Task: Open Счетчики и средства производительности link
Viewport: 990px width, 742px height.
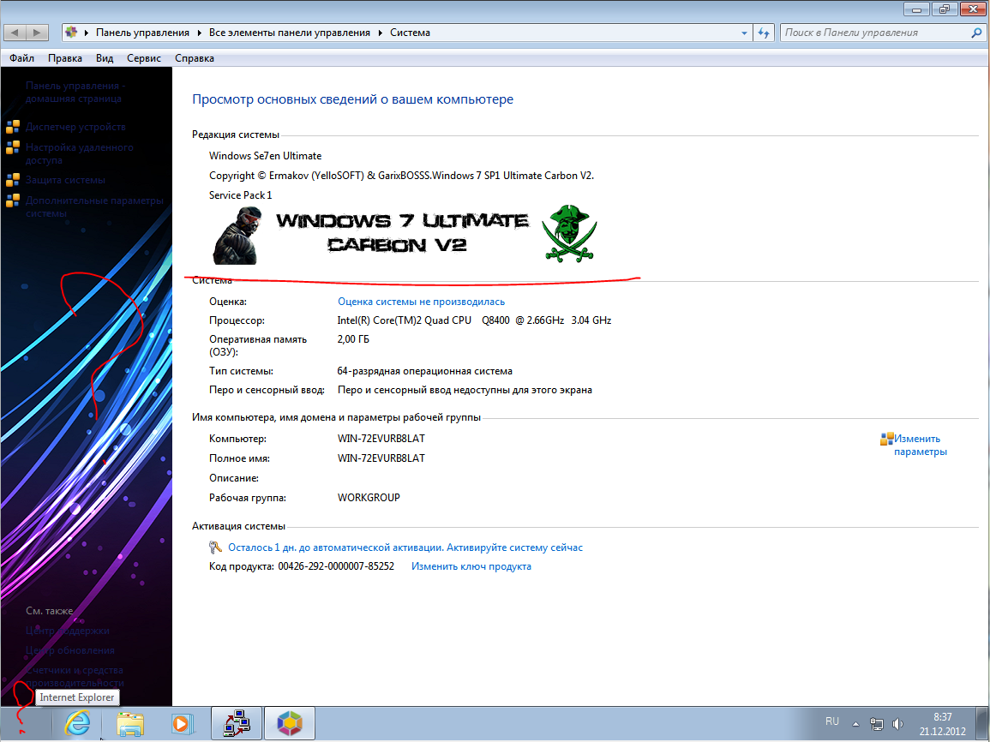Action: pyautogui.click(x=75, y=676)
